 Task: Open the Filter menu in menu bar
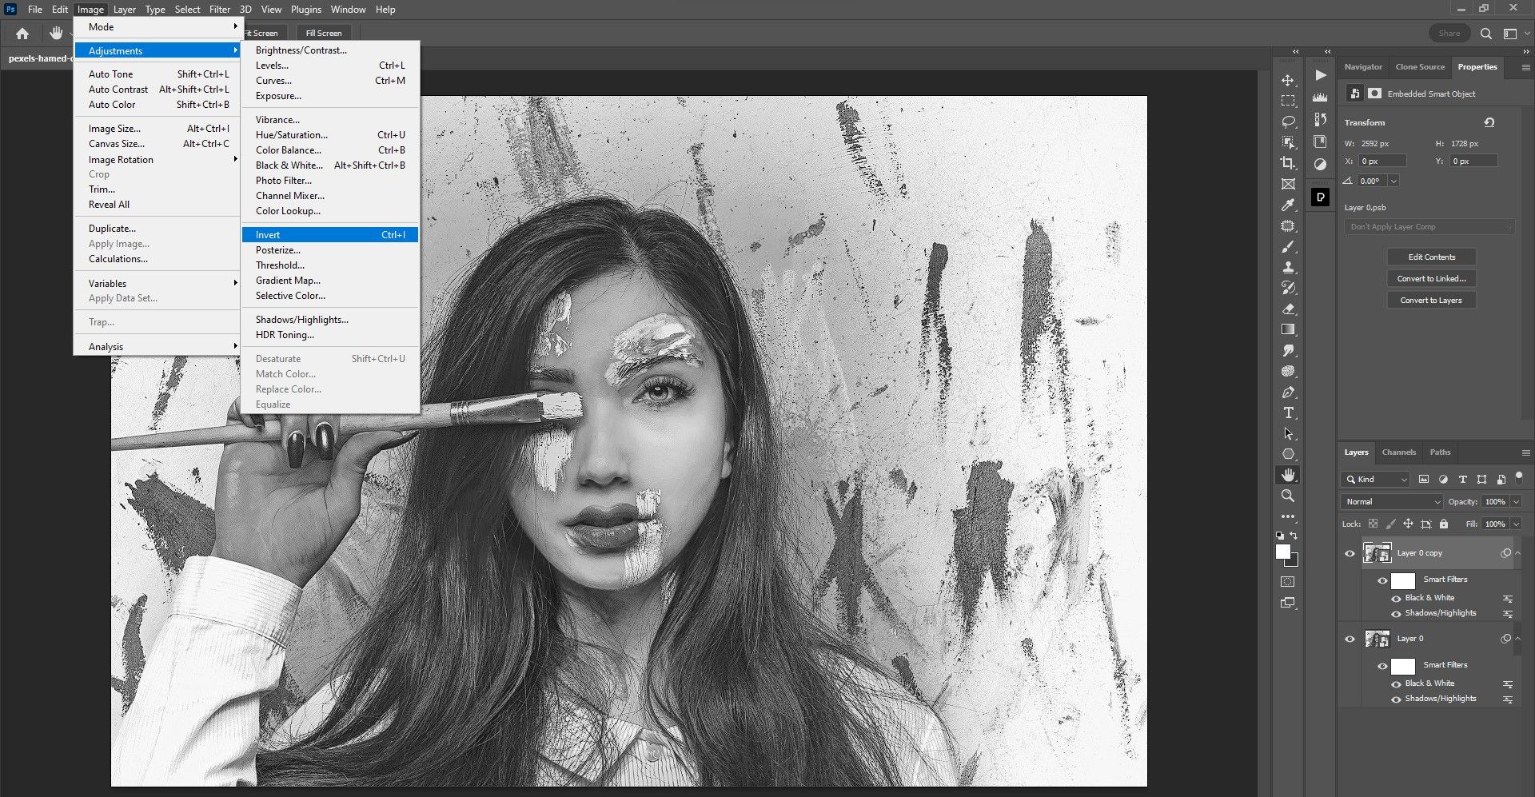220,10
